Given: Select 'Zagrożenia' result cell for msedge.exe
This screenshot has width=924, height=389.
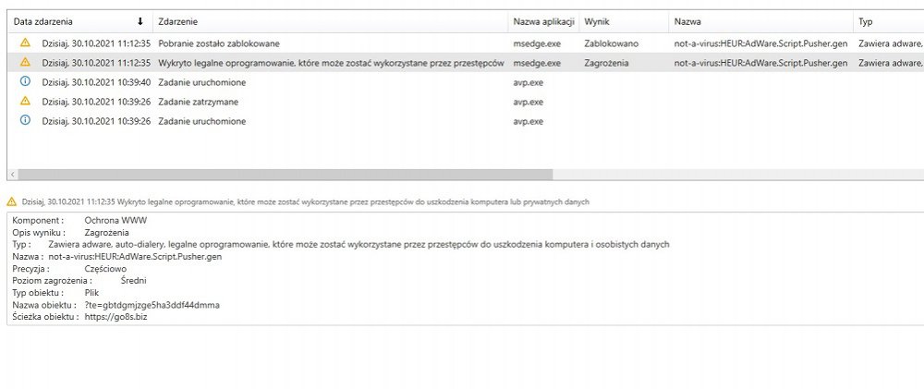Looking at the screenshot, I should tap(608, 63).
